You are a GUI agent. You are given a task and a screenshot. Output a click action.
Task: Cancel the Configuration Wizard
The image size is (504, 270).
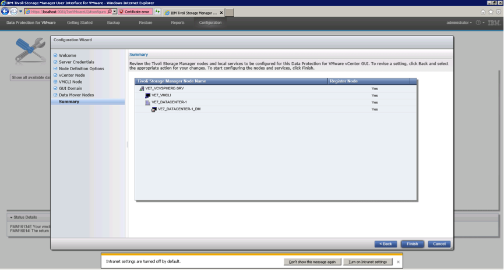[x=439, y=244]
